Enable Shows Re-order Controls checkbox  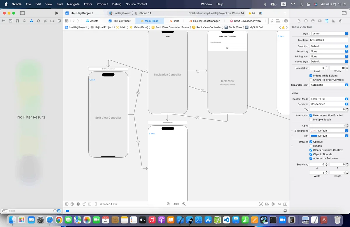point(311,80)
